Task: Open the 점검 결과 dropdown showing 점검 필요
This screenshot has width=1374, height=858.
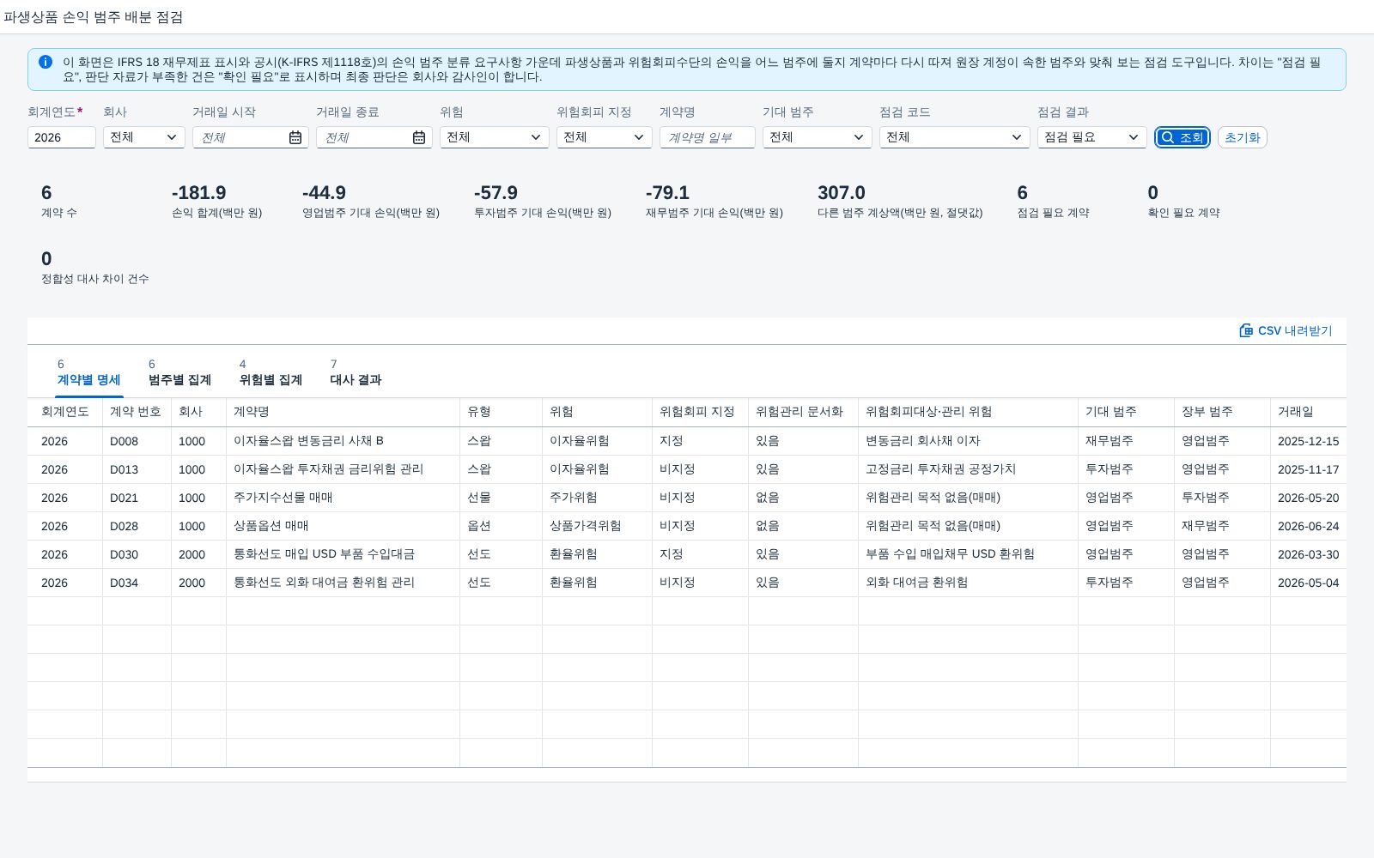Action: click(1092, 137)
